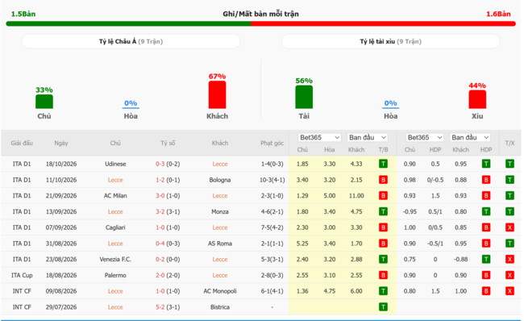Click HDP win badge in Udinese row
The width and height of the screenshot is (524, 321).
(x=486, y=164)
